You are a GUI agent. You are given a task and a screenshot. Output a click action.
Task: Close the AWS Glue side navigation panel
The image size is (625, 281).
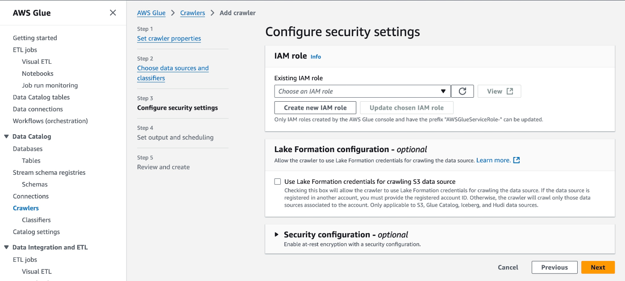point(113,13)
